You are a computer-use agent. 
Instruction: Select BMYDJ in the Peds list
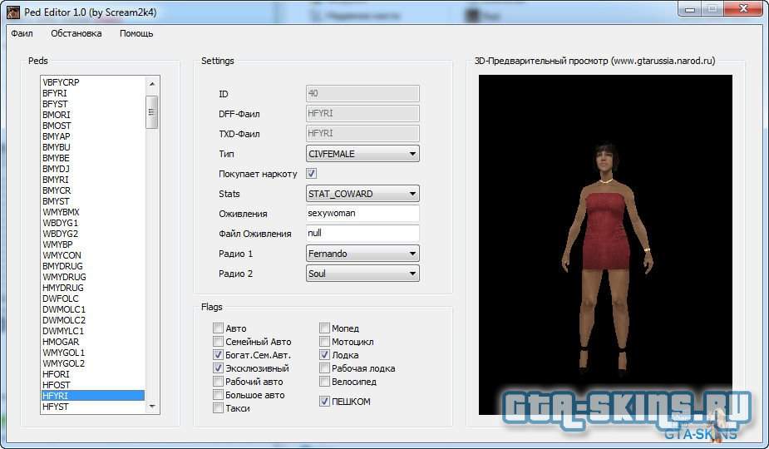(x=93, y=169)
